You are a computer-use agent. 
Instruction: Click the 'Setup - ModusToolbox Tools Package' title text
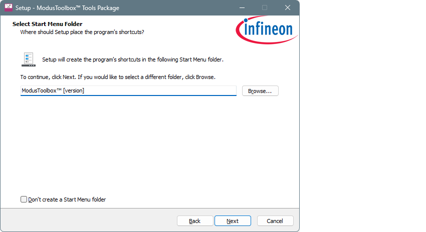point(67,8)
